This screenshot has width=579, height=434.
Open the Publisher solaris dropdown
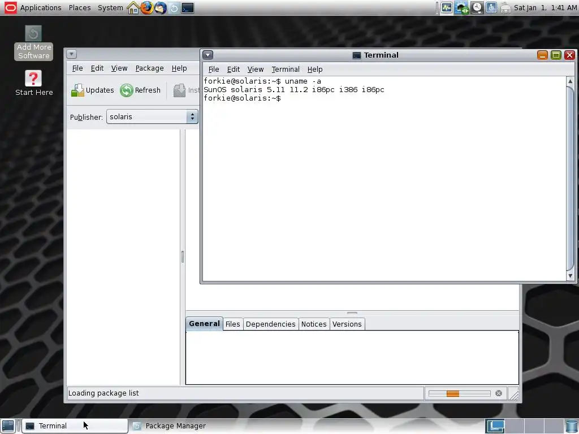152,116
